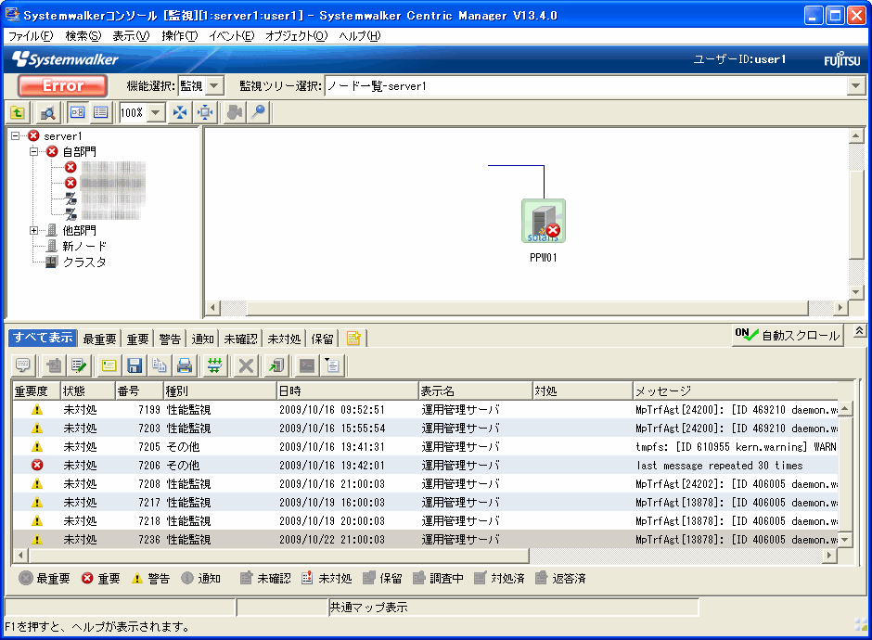Click the document dropdown icon in event toolbar

click(x=332, y=365)
